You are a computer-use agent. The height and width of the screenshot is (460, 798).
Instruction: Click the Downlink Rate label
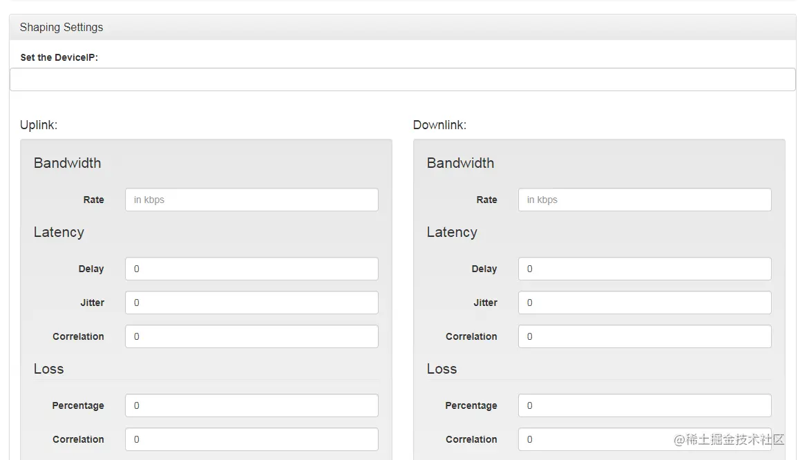coord(486,200)
